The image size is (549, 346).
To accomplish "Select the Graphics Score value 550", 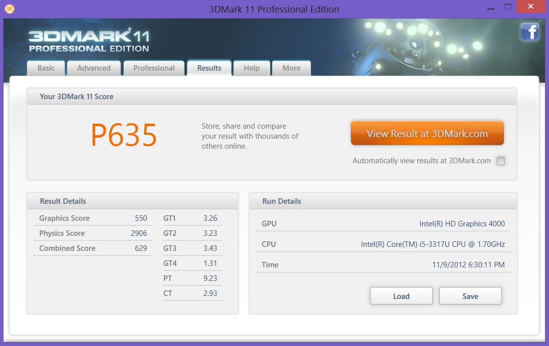I will pyautogui.click(x=141, y=218).
